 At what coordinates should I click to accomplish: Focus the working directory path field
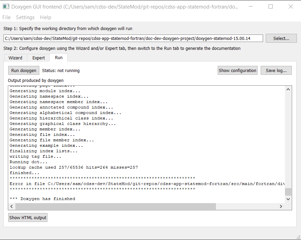[133, 38]
